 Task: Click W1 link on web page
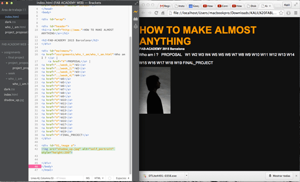click(187, 54)
